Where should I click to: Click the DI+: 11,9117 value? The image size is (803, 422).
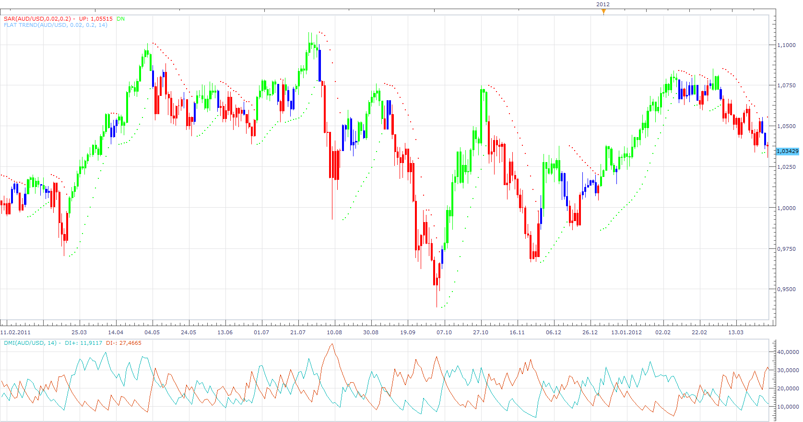pos(83,343)
